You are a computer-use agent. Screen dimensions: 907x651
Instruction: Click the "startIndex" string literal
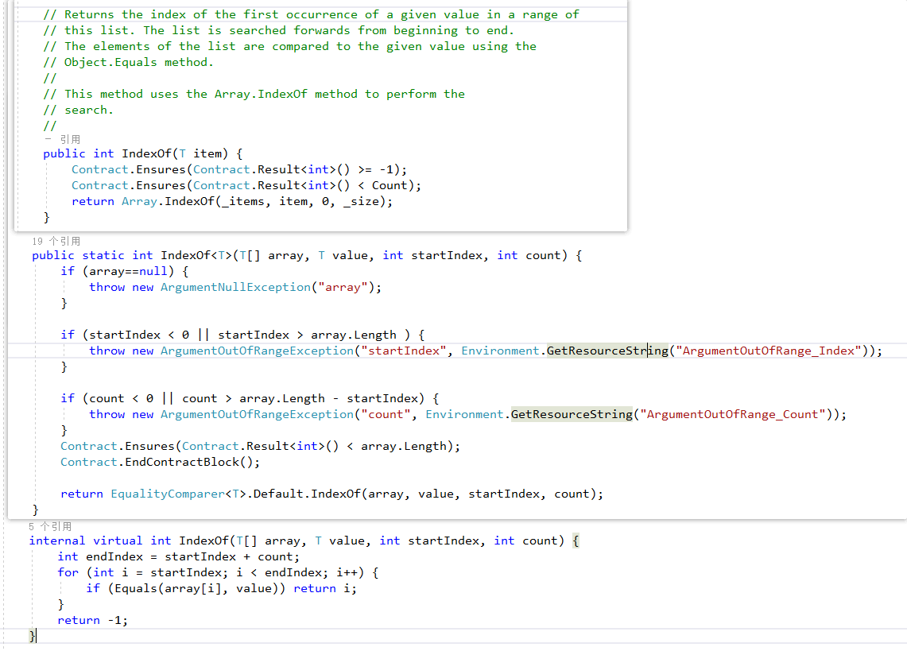click(x=404, y=351)
